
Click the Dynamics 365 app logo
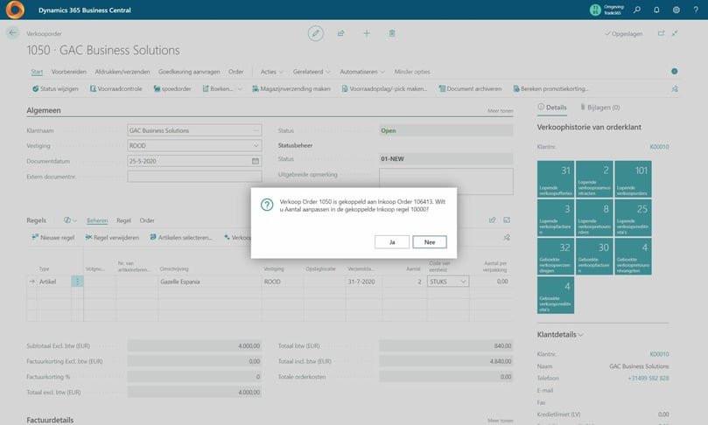tap(15, 10)
